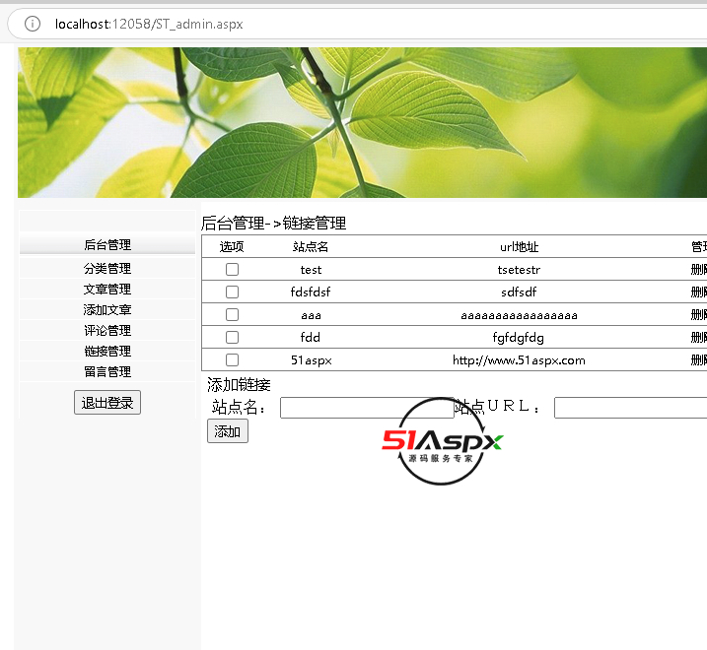Viewport: 707px width, 650px height.
Task: Tick the checkbox for the test row
Action: point(232,269)
